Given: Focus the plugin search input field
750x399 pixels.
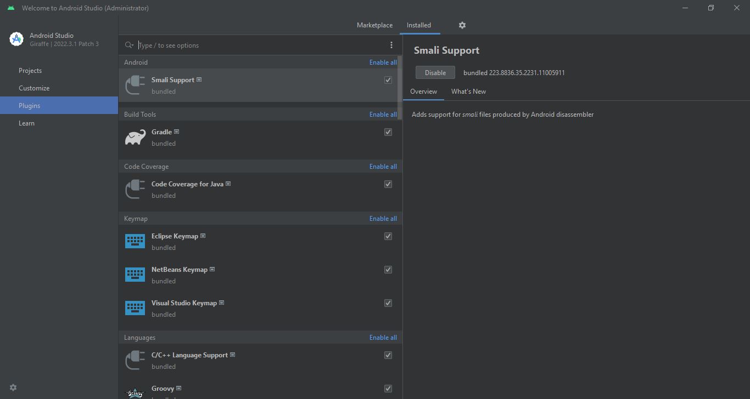Looking at the screenshot, I should [261, 45].
